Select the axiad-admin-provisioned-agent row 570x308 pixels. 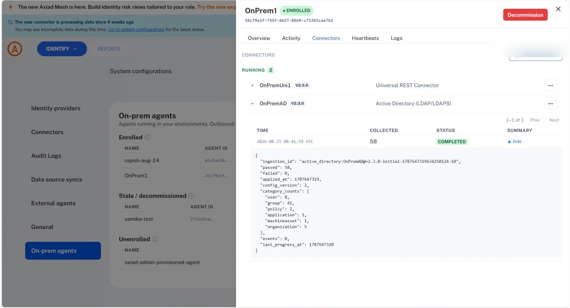[177, 262]
